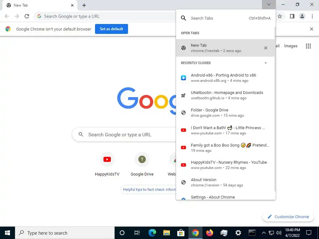Collapse the Recently Closed section
319x239 pixels.
click(266, 63)
